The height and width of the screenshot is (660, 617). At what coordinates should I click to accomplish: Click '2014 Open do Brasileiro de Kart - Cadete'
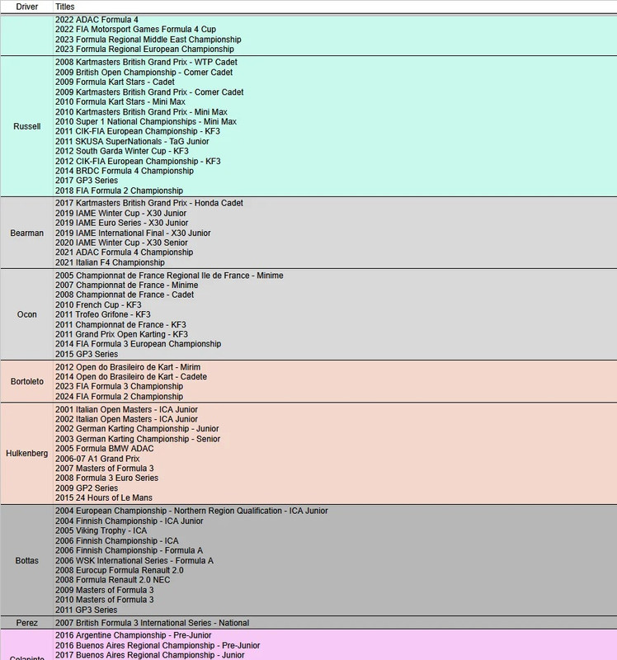coord(131,377)
